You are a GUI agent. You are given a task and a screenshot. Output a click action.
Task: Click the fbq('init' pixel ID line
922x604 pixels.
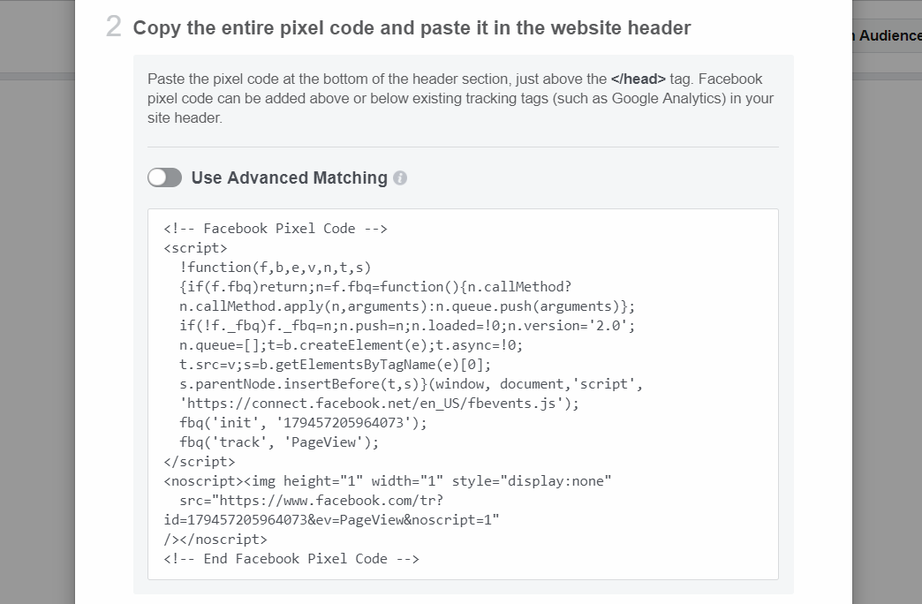point(304,423)
